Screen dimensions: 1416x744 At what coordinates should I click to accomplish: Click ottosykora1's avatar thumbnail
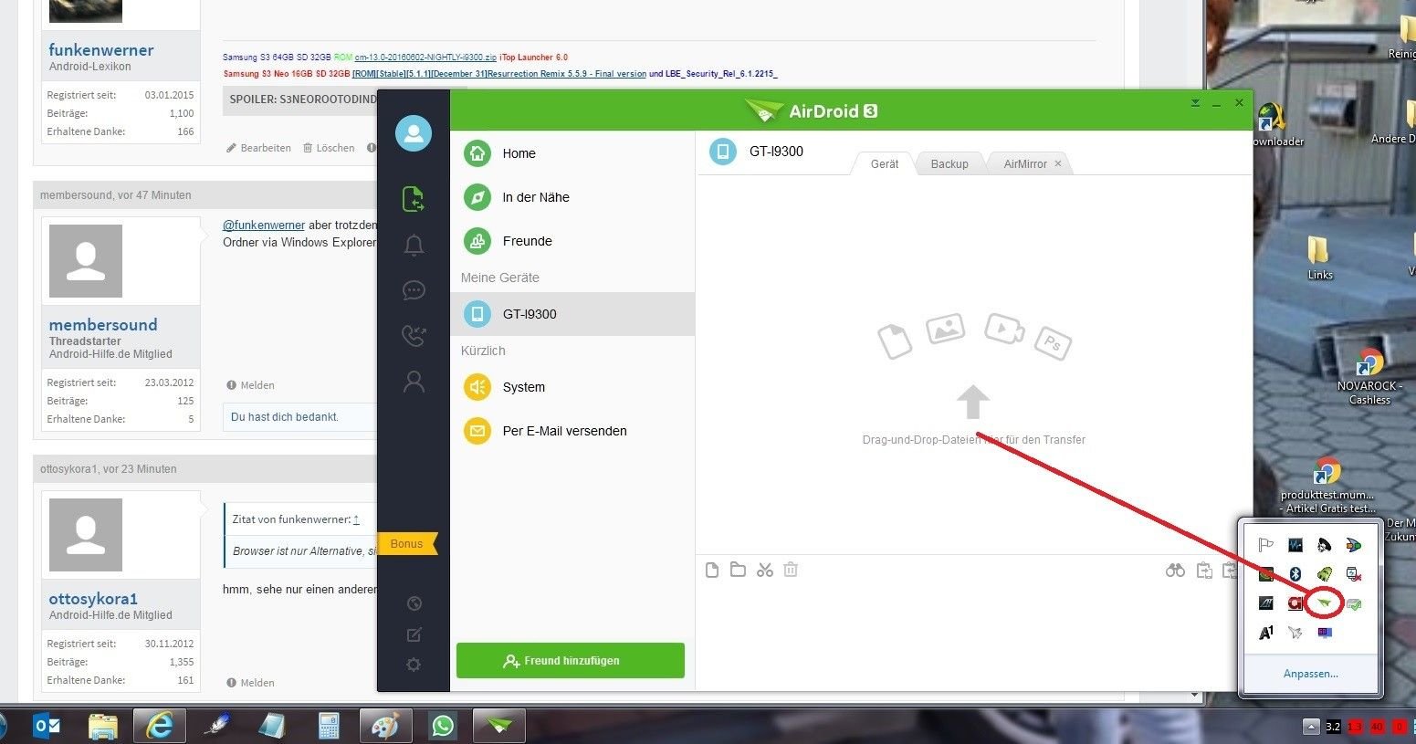86,535
